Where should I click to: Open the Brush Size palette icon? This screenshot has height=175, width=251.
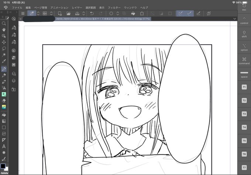pos(14,42)
